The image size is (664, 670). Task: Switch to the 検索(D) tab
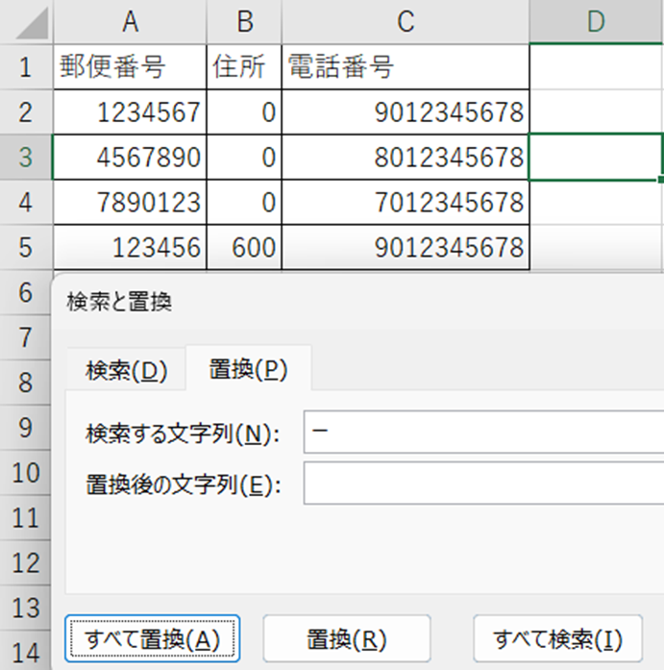pos(126,370)
